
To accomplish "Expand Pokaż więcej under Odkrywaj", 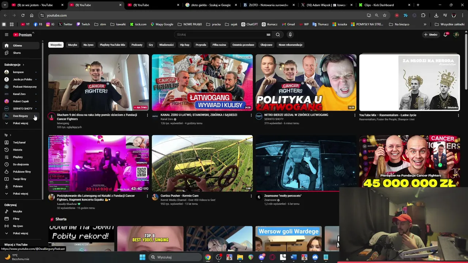I will click(20, 233).
